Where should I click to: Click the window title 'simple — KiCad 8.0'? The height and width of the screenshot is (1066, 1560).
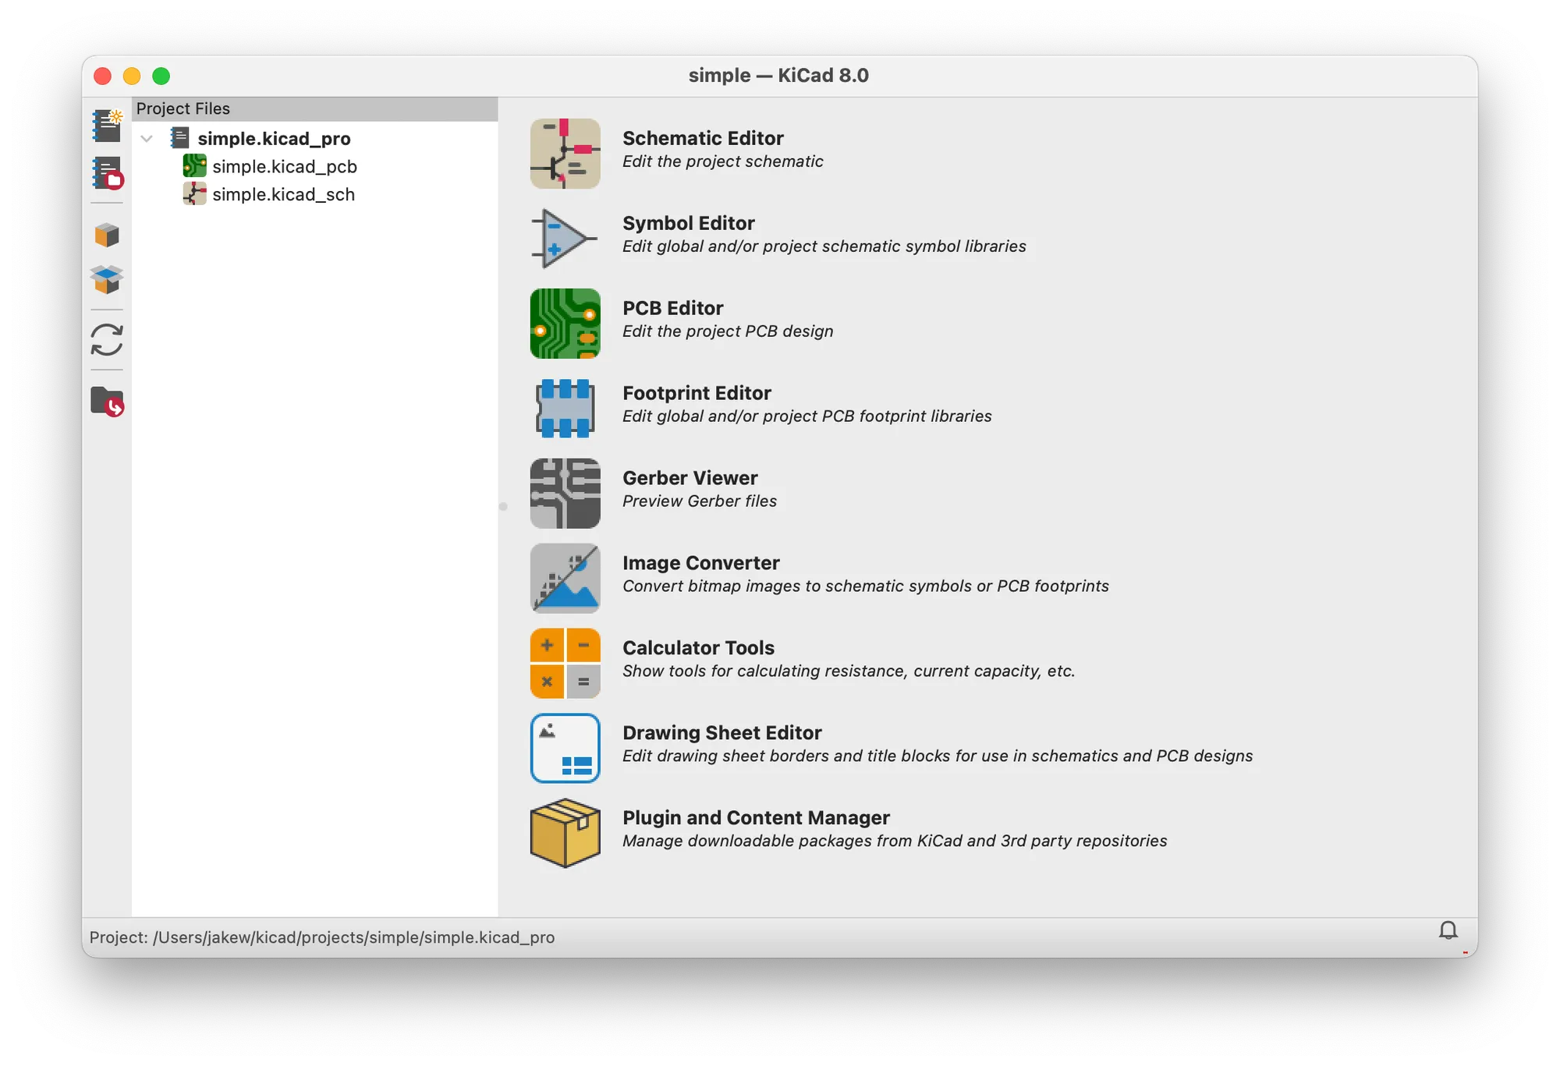click(x=778, y=76)
